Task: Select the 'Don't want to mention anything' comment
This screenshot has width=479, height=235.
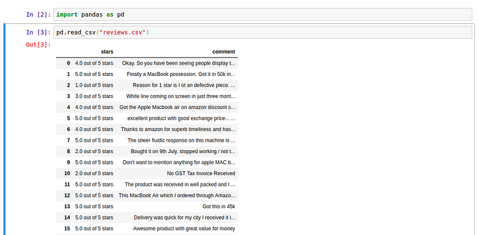Action: pos(178,163)
